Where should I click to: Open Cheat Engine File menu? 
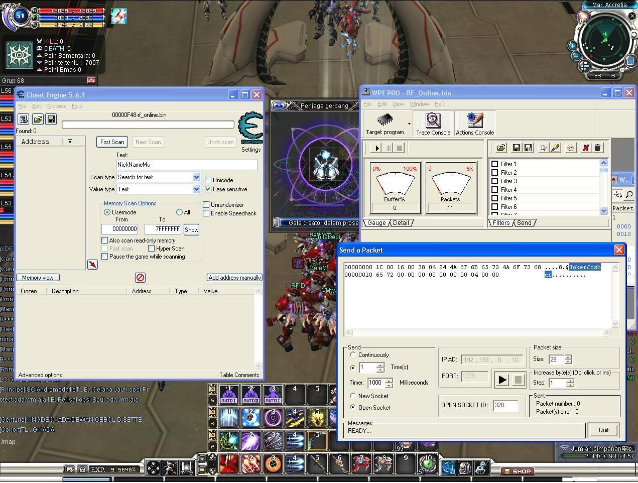coord(22,106)
